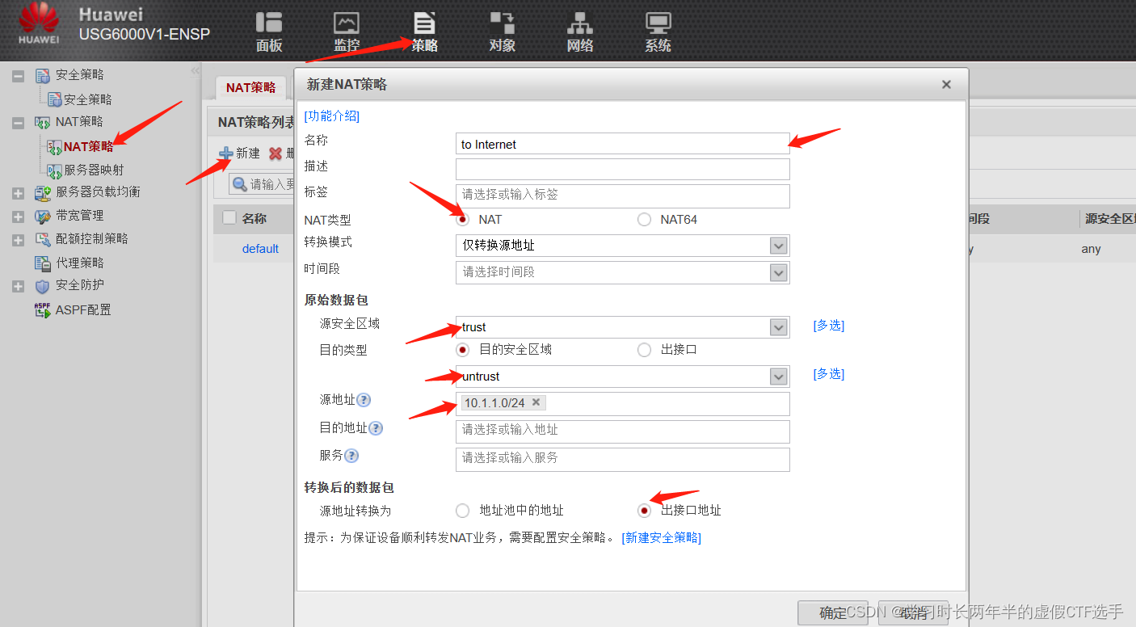Tick the select-all checkbox beside 名称 header
Image resolution: width=1136 pixels, height=627 pixels.
click(229, 217)
